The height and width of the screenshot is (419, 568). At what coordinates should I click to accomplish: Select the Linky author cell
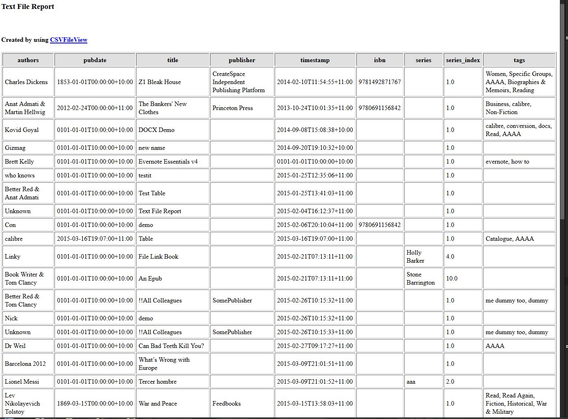click(x=28, y=257)
